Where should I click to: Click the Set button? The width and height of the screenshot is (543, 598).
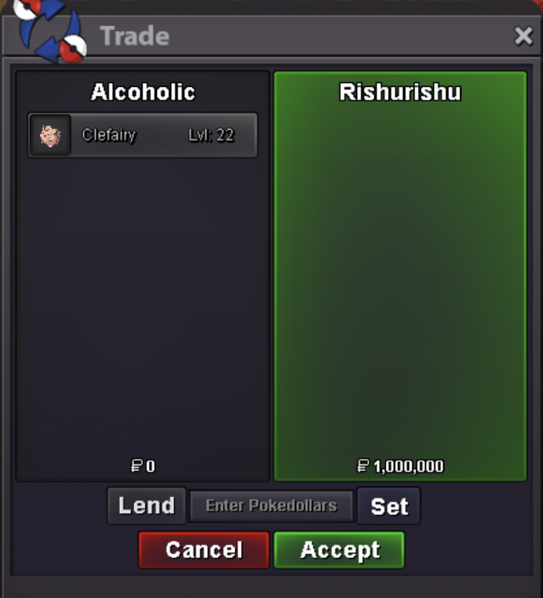point(389,506)
